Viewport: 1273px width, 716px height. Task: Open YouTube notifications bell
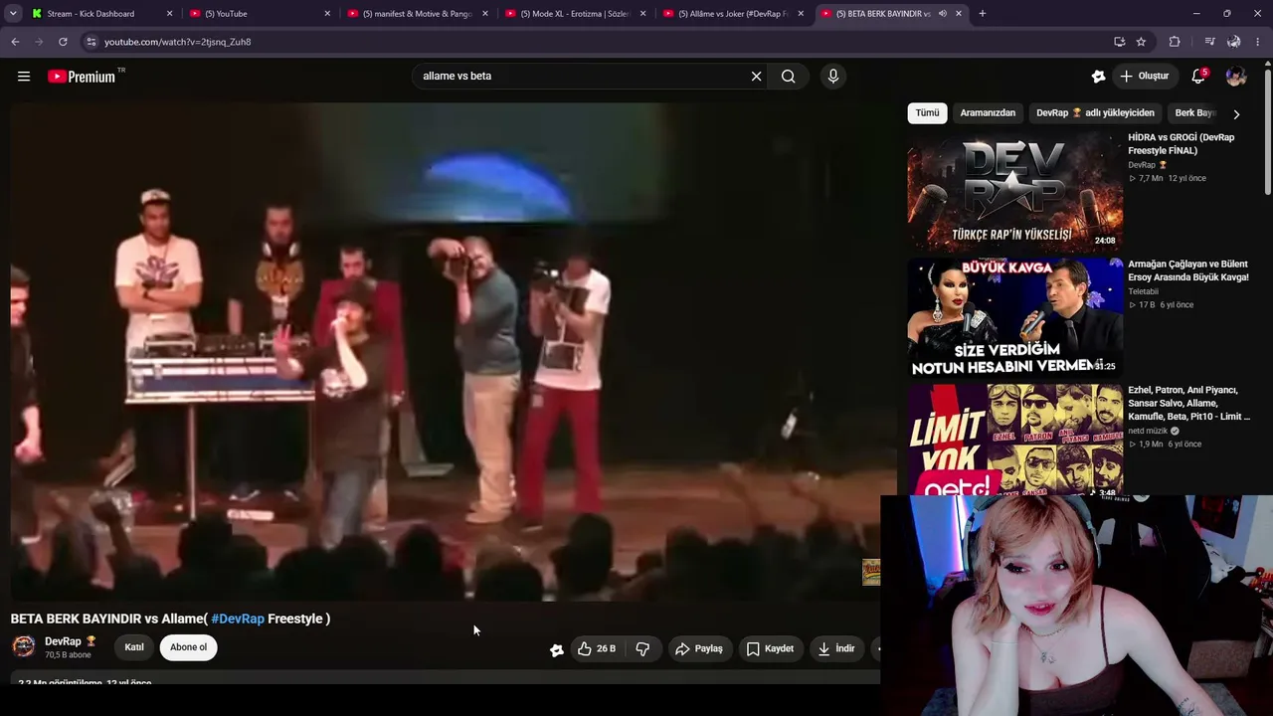click(x=1199, y=77)
